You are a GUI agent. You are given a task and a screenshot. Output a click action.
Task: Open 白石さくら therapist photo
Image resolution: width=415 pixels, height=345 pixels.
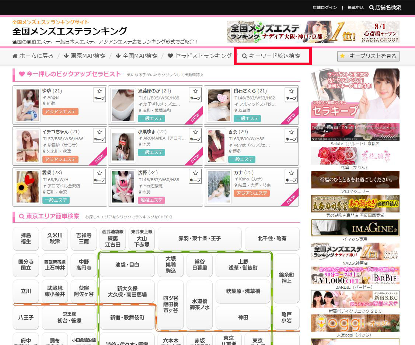click(219, 105)
